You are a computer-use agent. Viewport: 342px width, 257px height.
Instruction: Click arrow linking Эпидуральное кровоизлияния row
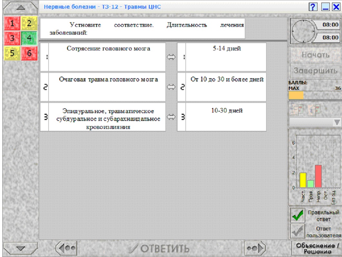(171, 117)
